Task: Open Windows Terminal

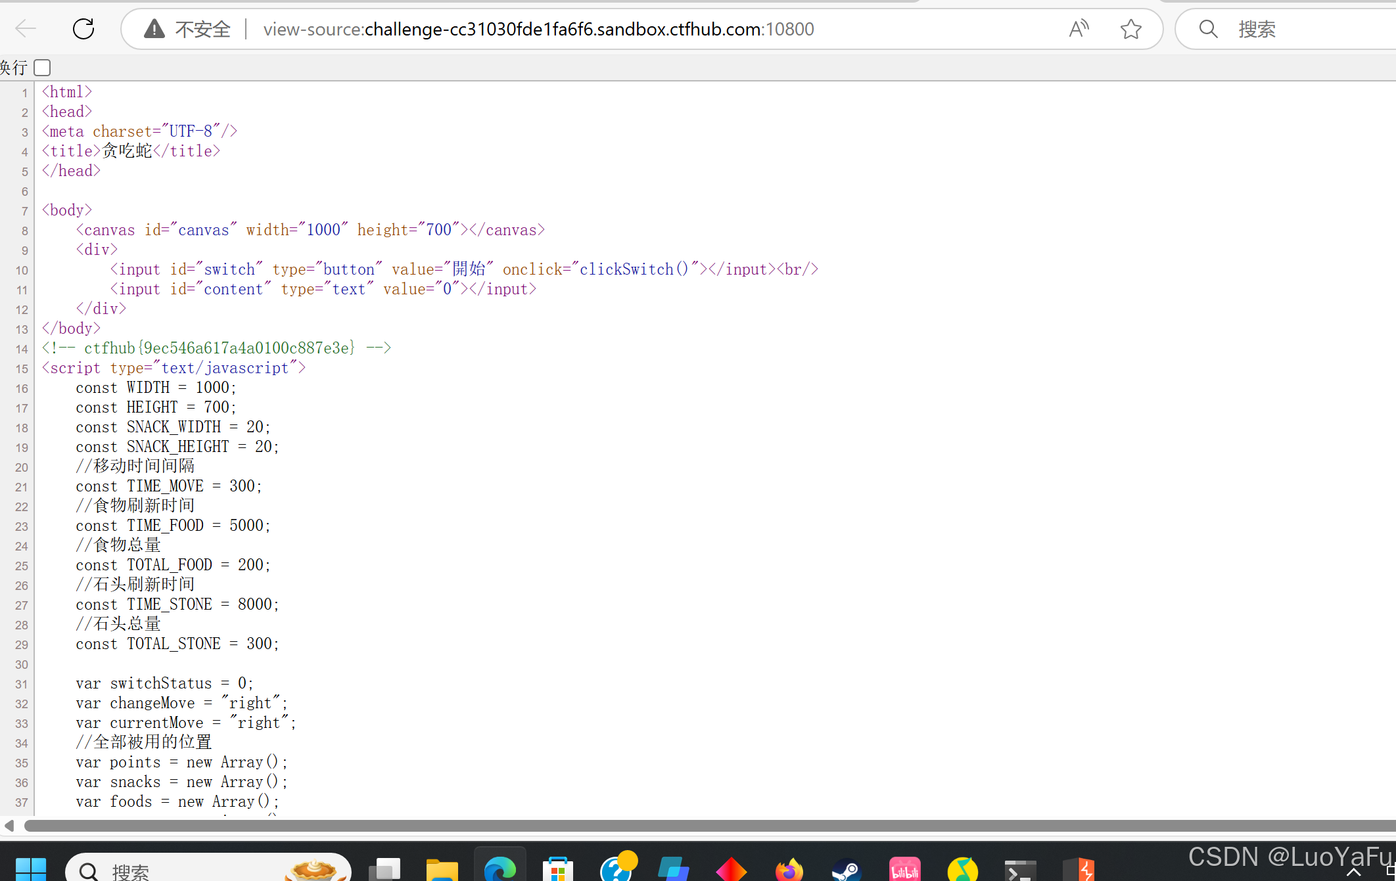Action: coord(1021,869)
